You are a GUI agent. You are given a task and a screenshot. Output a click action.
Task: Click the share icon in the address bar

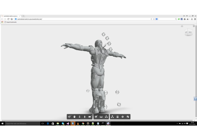pos(151,19)
